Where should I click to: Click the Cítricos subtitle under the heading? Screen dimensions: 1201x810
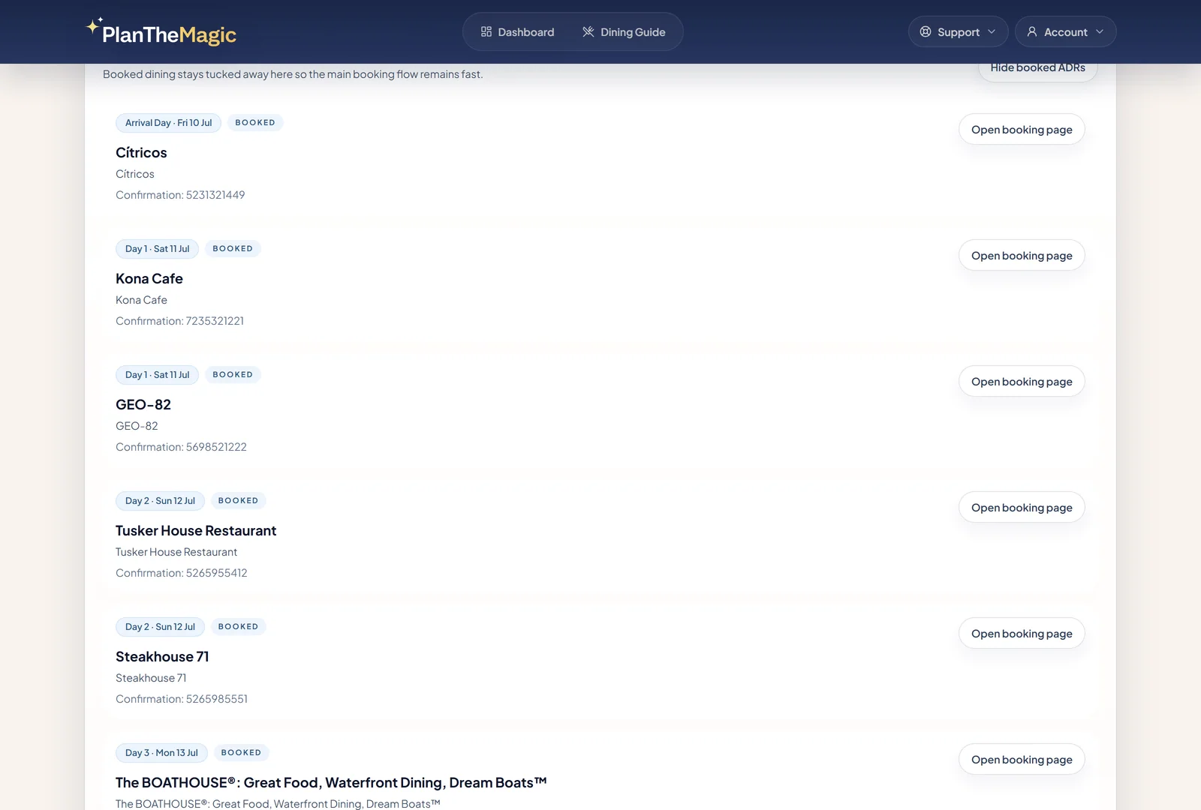(135, 174)
